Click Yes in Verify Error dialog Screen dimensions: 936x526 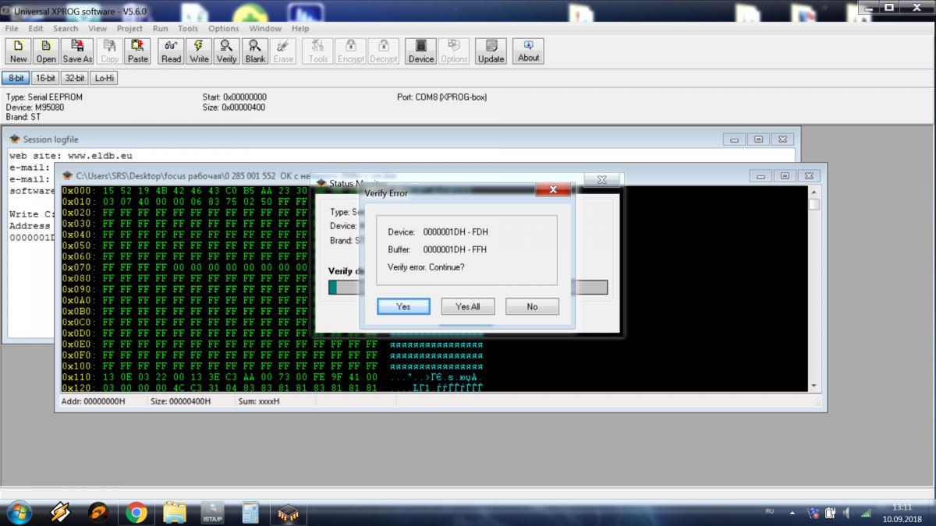(403, 306)
